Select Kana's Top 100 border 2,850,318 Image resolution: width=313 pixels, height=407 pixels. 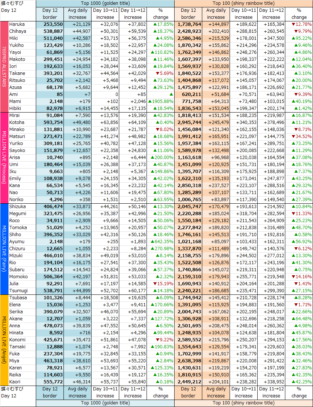pyautogui.click(x=188, y=186)
